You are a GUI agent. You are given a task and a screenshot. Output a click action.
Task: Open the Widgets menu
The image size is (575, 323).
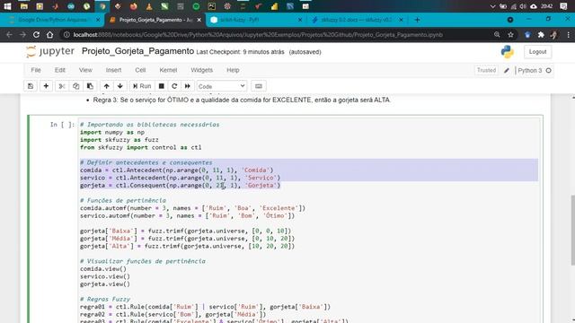[201, 70]
